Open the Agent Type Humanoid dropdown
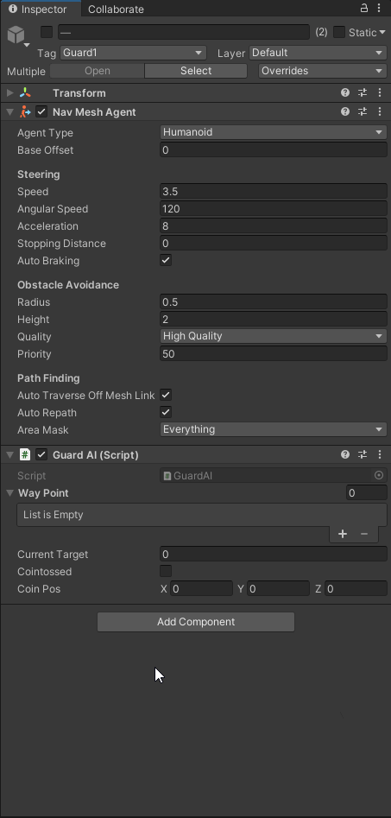The height and width of the screenshot is (818, 391). tap(273, 132)
